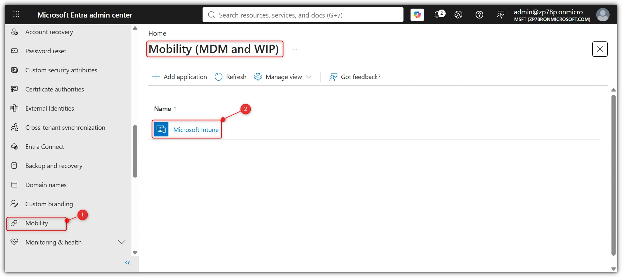Open account manager avatar
This screenshot has height=277, width=622.
[x=603, y=15]
